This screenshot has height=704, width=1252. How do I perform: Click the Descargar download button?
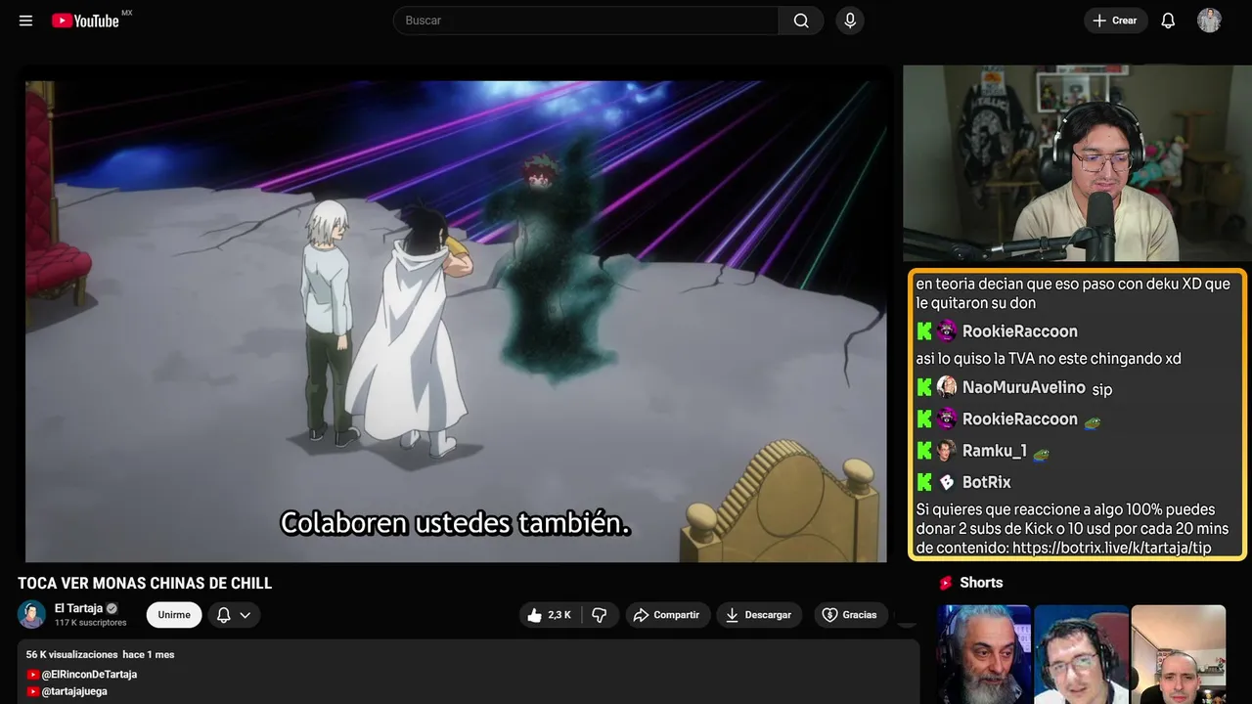coord(759,615)
